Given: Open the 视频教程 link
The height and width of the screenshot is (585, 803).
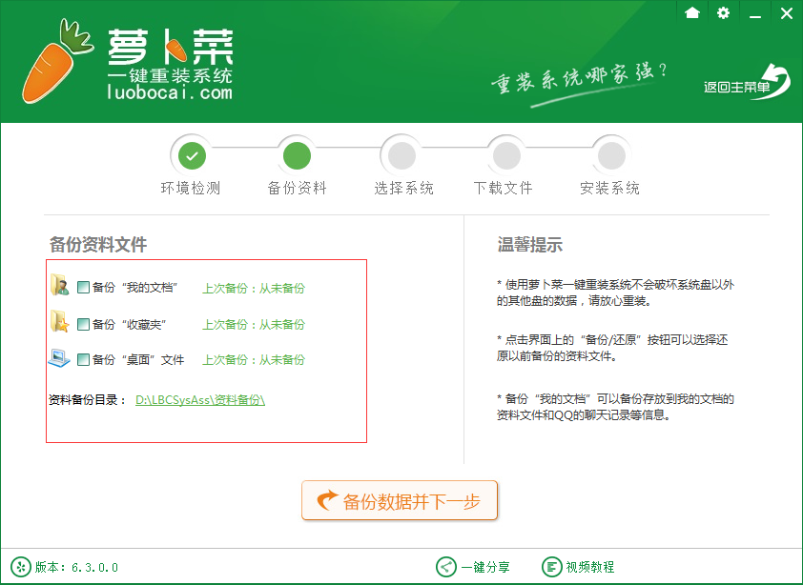Looking at the screenshot, I should tap(590, 567).
